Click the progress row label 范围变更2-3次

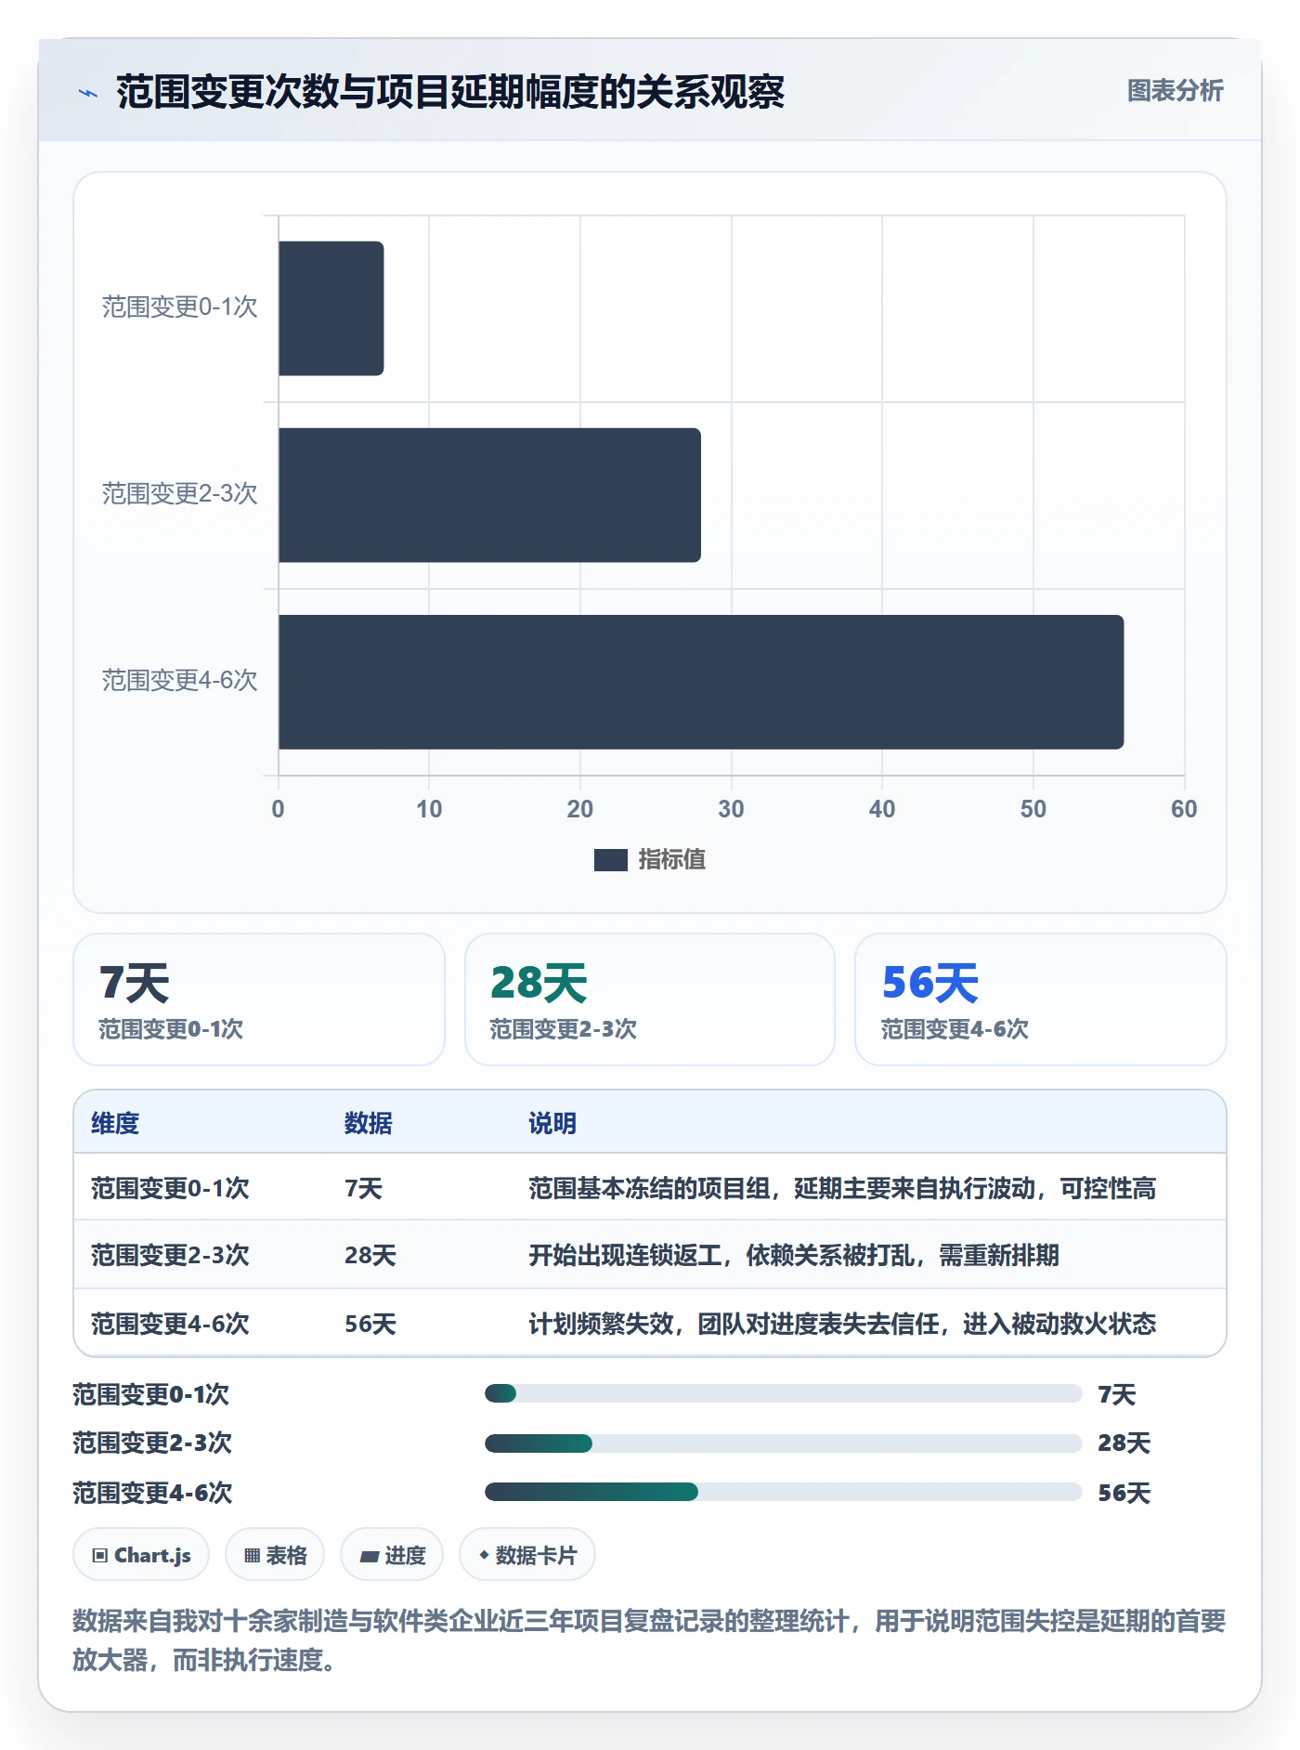152,1443
